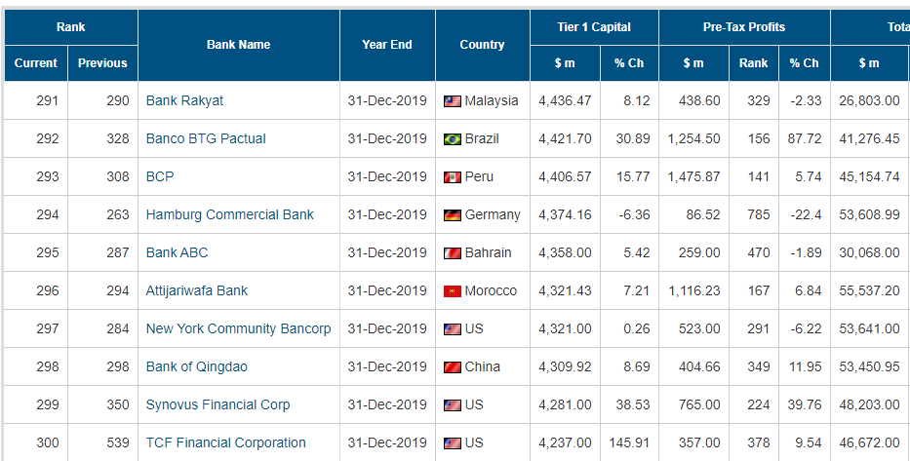The height and width of the screenshot is (461, 910).
Task: Click the Bahrain flag icon
Action: (x=453, y=253)
